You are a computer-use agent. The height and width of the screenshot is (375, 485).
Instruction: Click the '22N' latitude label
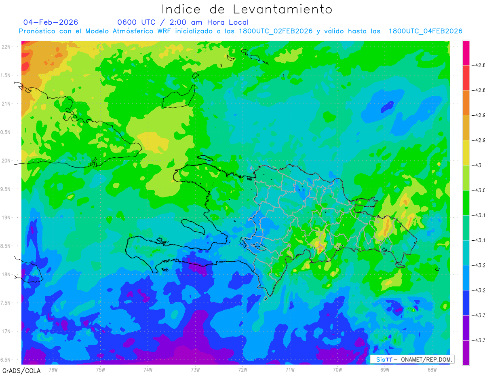tap(7, 47)
